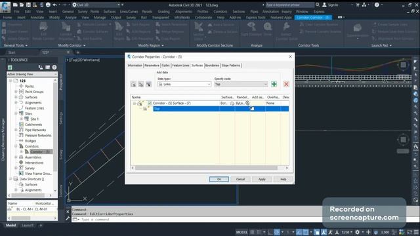This screenshot has width=420, height=236.
Task: Click the second create surface icon in dialog
Action: coord(141,85)
